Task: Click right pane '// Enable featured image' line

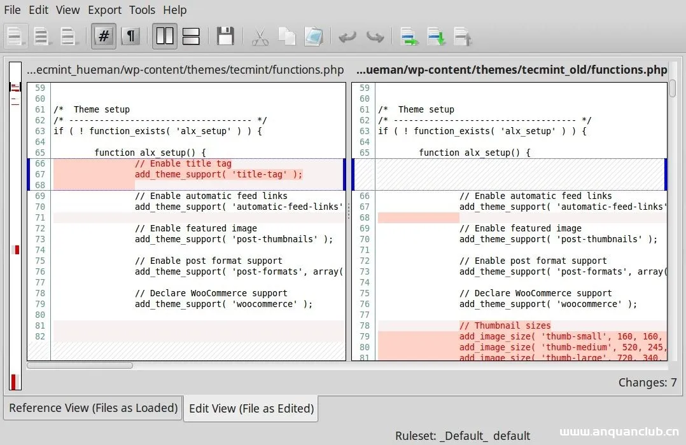Action: pyautogui.click(x=521, y=228)
